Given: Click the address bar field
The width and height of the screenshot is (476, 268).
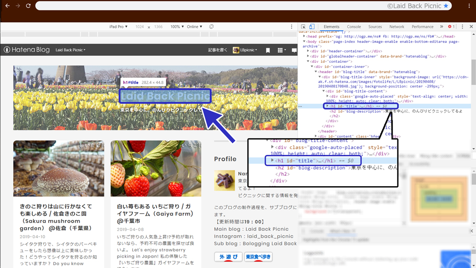Looking at the screenshot, I should tap(243, 6).
